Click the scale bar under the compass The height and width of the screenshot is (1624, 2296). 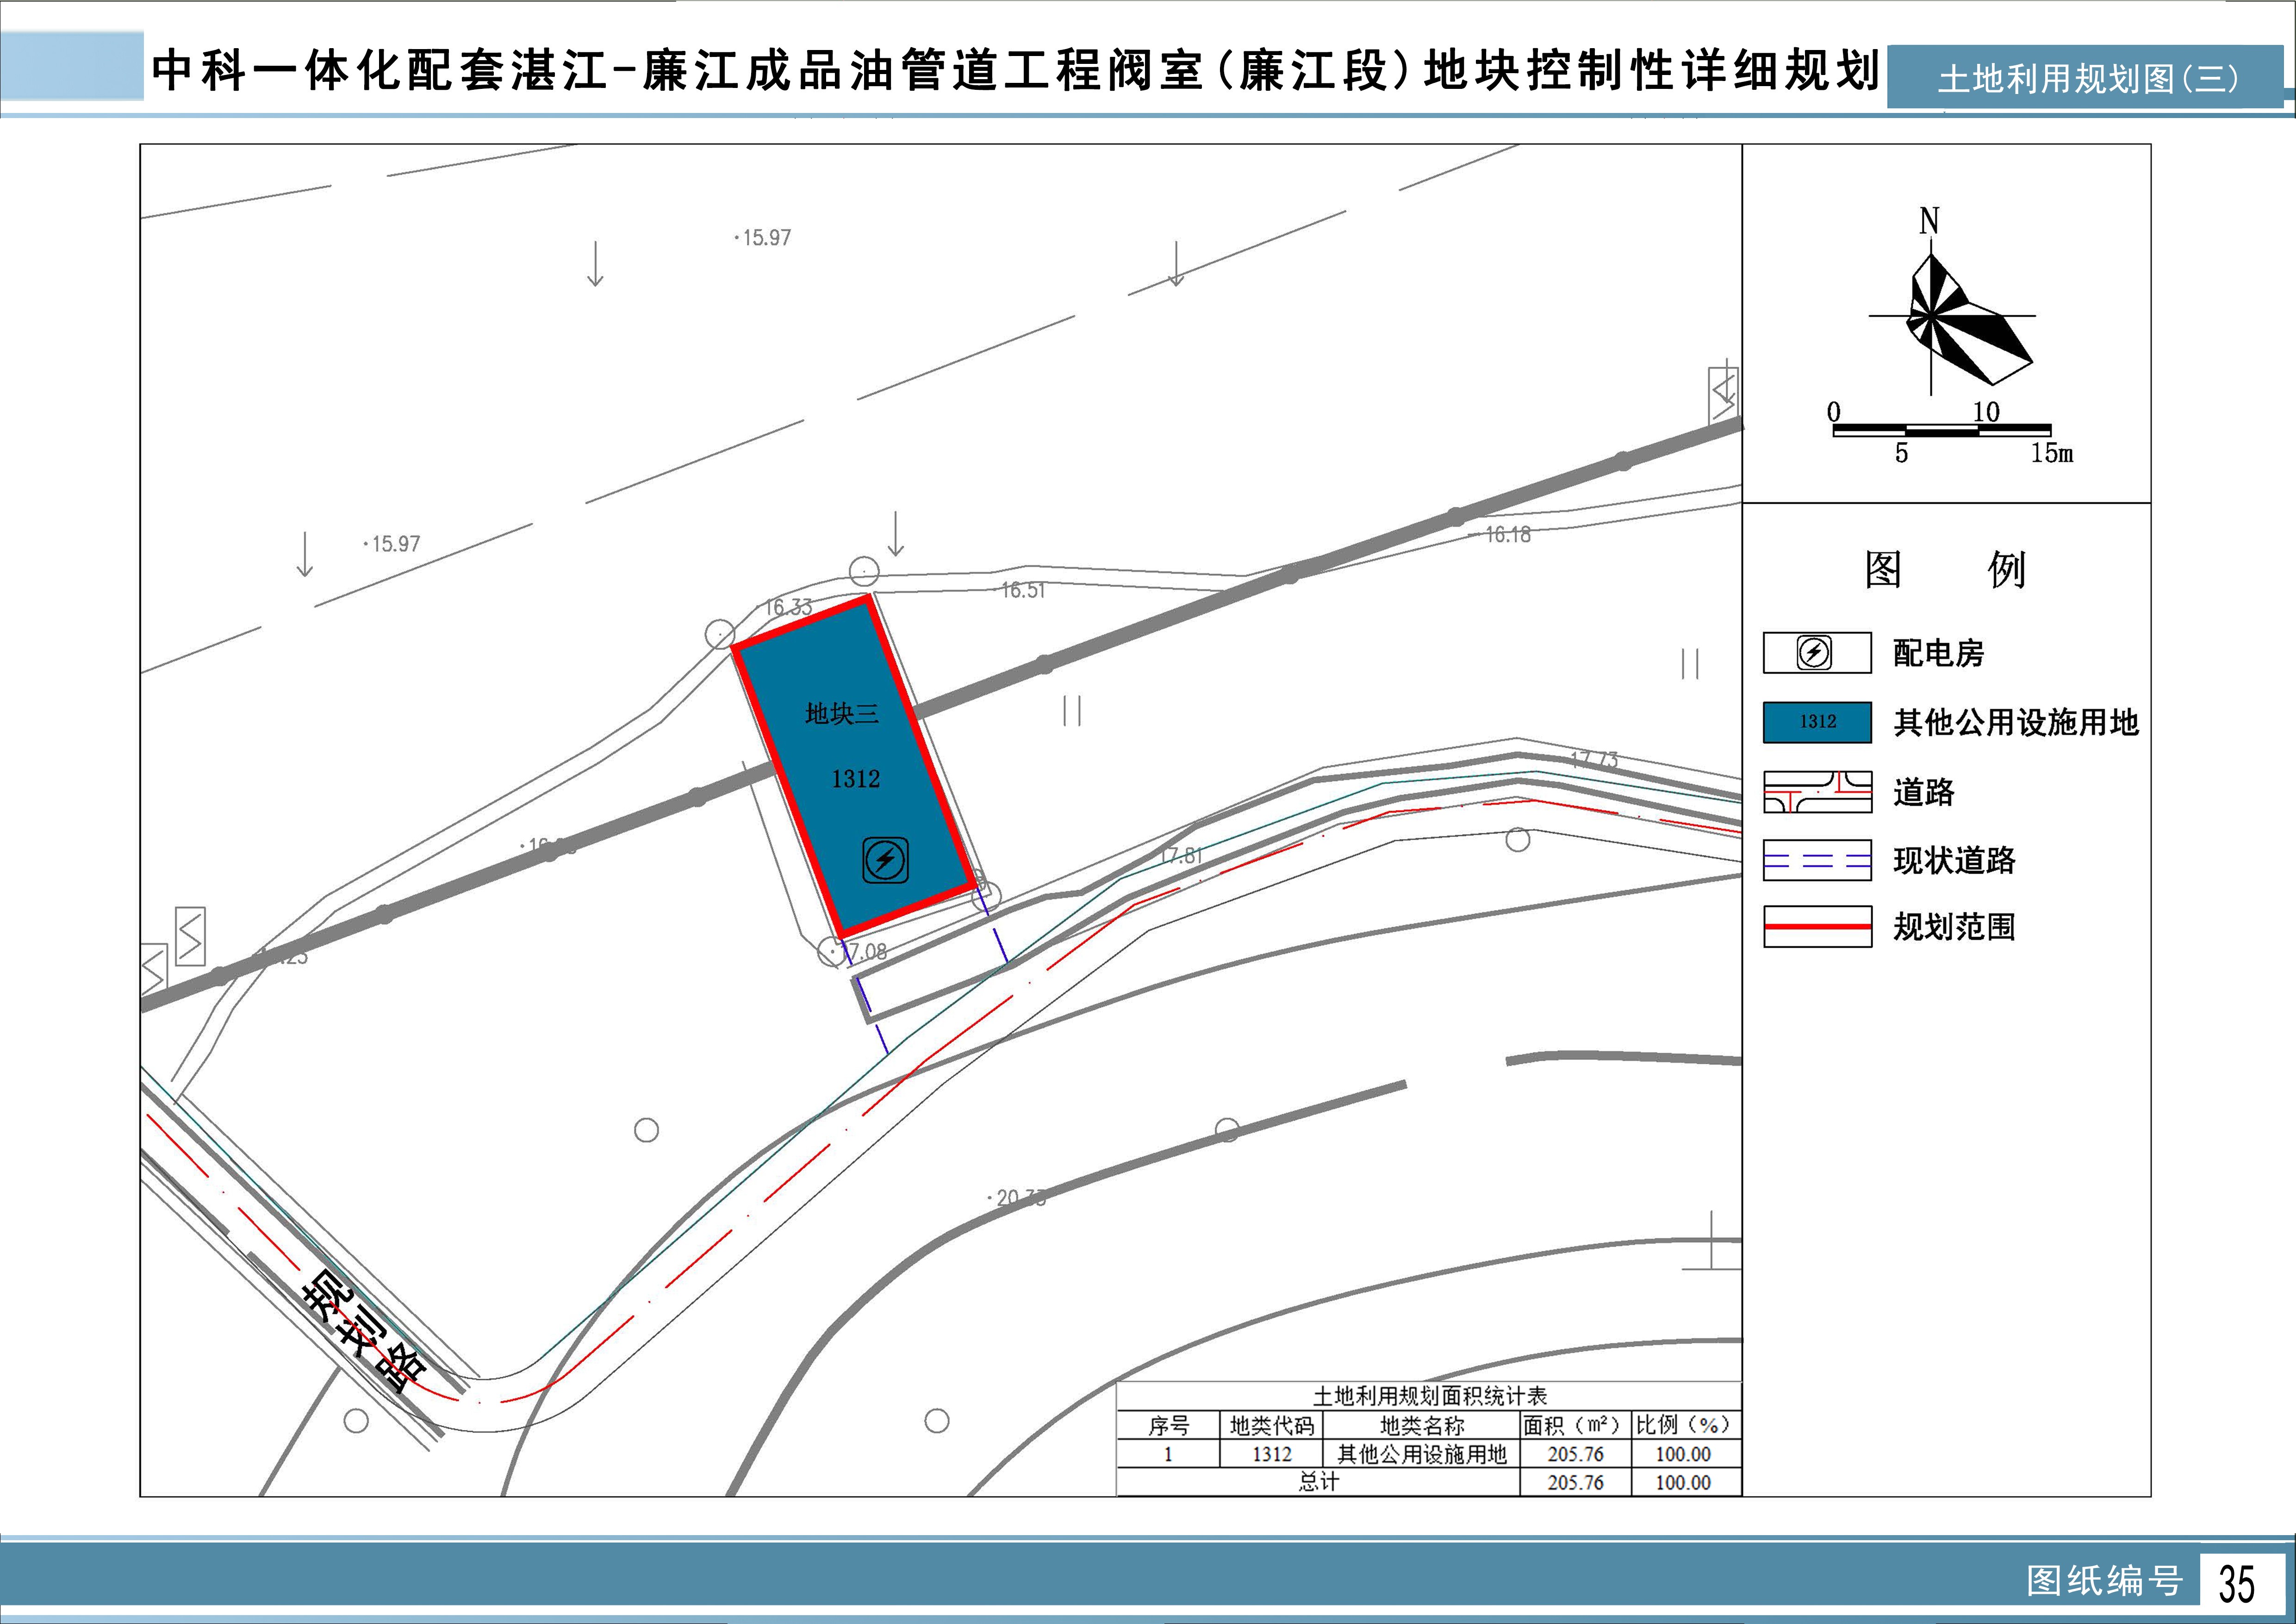(1941, 431)
